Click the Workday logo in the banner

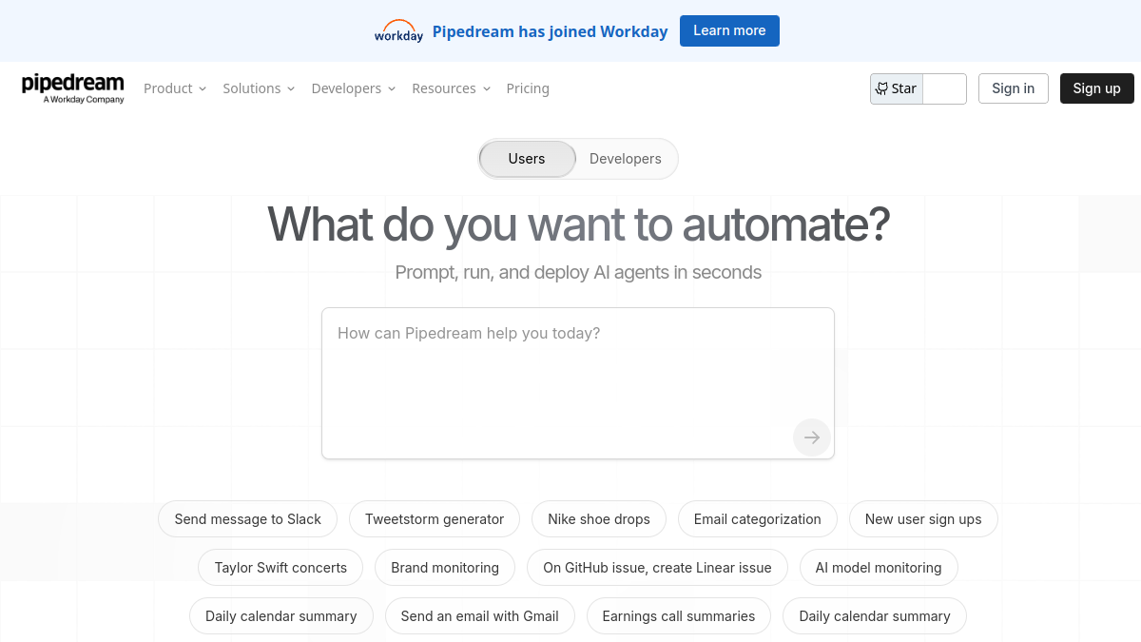point(398,30)
